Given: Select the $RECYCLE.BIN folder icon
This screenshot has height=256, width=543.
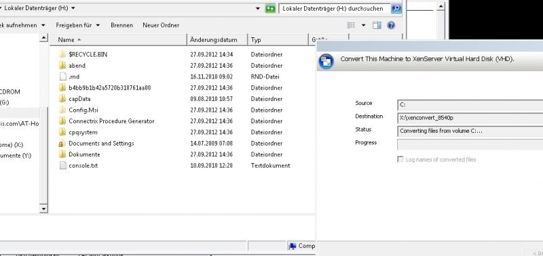Looking at the screenshot, I should pyautogui.click(x=62, y=54).
